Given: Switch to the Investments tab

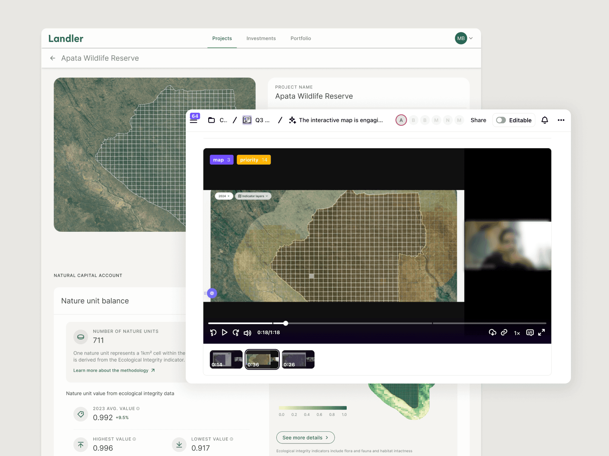Looking at the screenshot, I should coord(261,38).
